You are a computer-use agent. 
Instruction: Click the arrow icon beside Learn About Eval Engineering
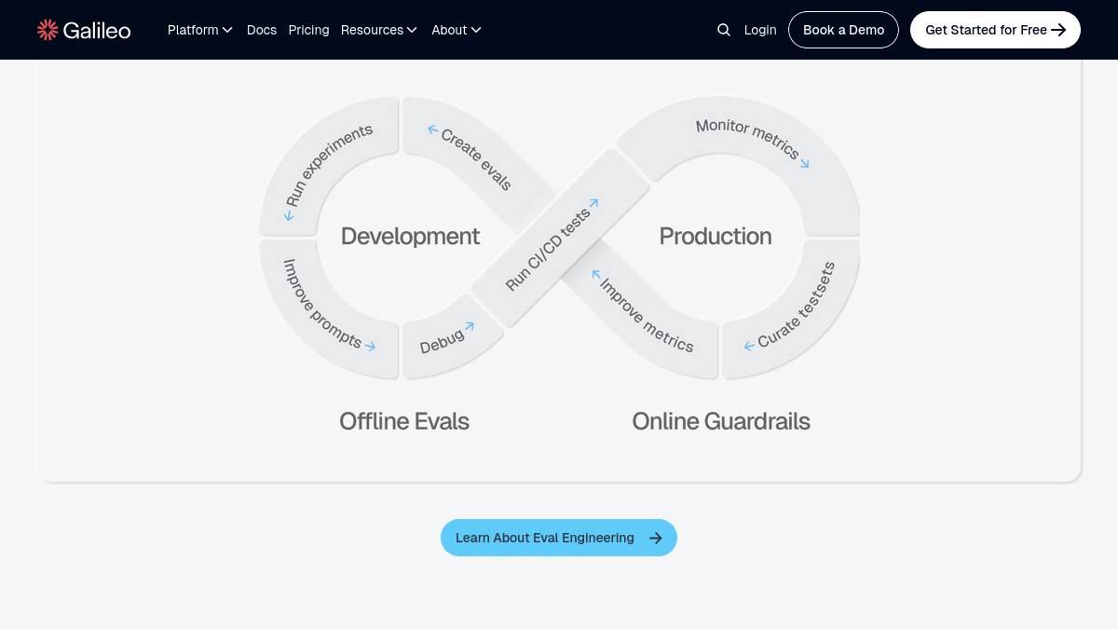point(656,538)
